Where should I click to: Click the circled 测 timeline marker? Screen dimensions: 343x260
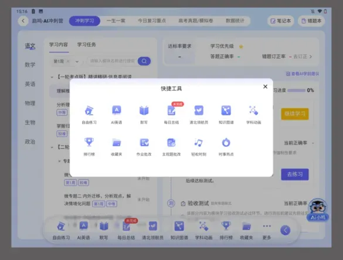pos(171,203)
